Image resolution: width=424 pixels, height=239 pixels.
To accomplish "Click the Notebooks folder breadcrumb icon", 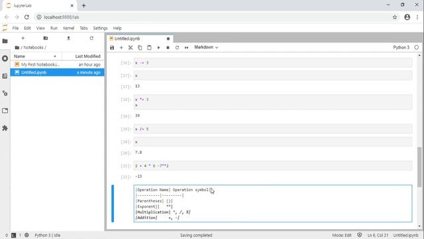I will coord(17,47).
